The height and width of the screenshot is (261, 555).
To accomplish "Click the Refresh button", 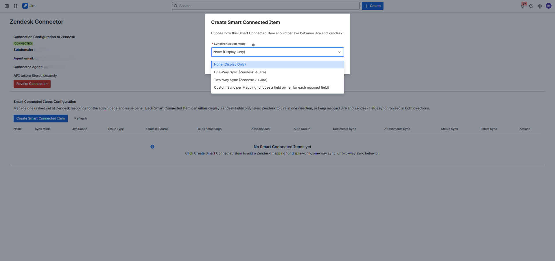I will [x=81, y=118].
